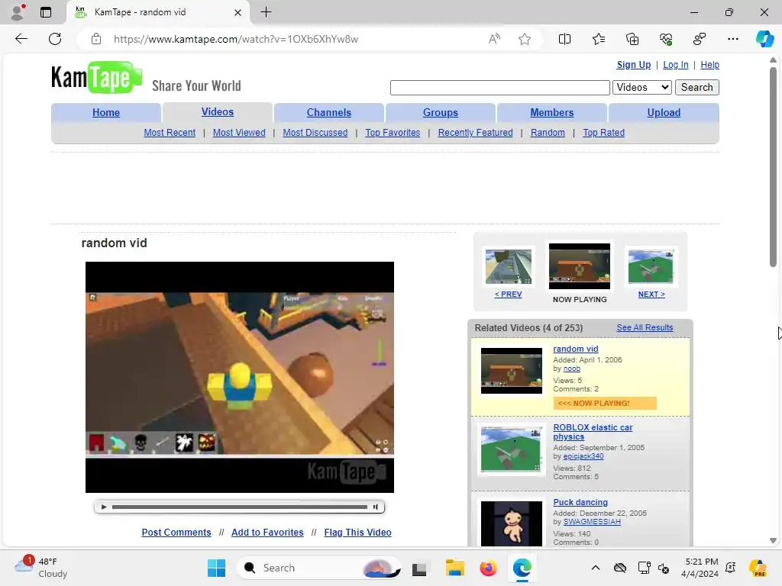Screen dimensions: 782x586
Task: Toggle split screen icon
Action: pyautogui.click(x=564, y=39)
